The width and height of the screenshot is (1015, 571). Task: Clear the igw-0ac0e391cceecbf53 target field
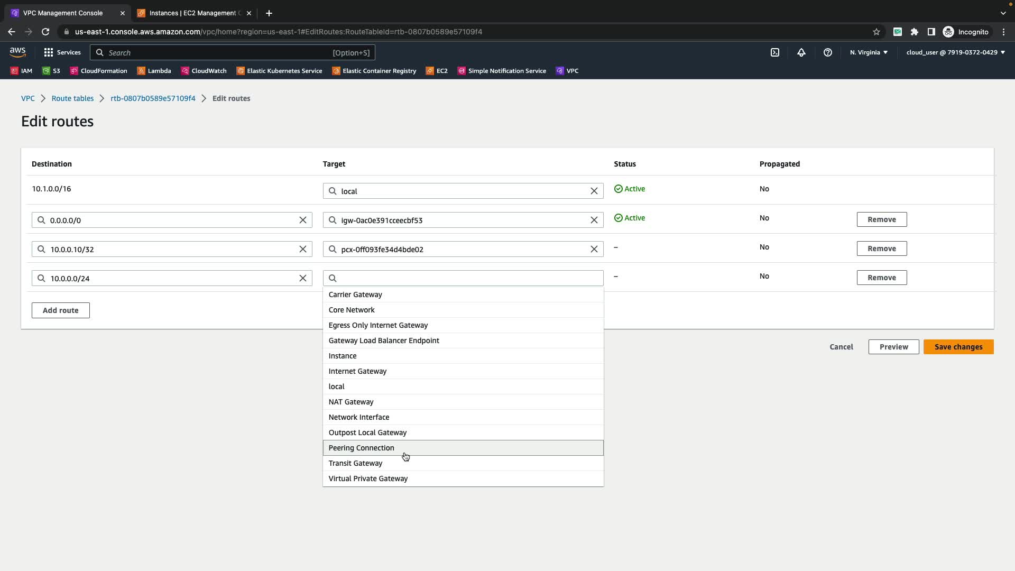pyautogui.click(x=594, y=220)
